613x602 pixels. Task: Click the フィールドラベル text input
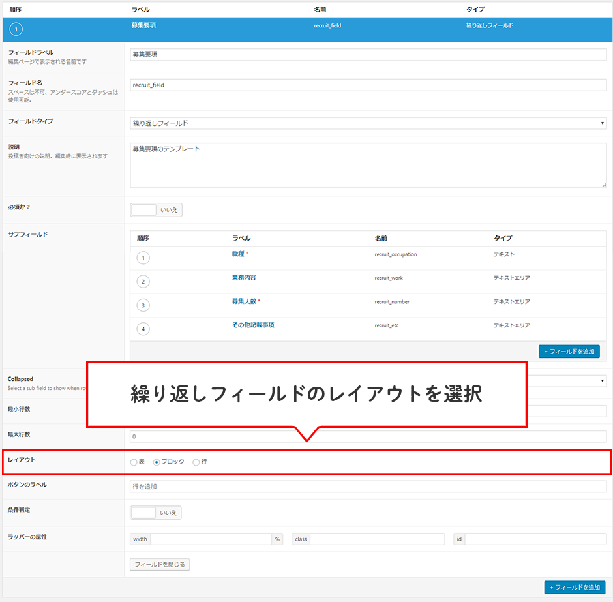pos(368,54)
